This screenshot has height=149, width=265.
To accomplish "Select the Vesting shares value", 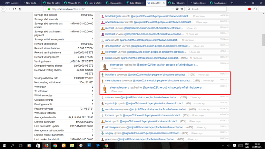I will click(81, 61).
